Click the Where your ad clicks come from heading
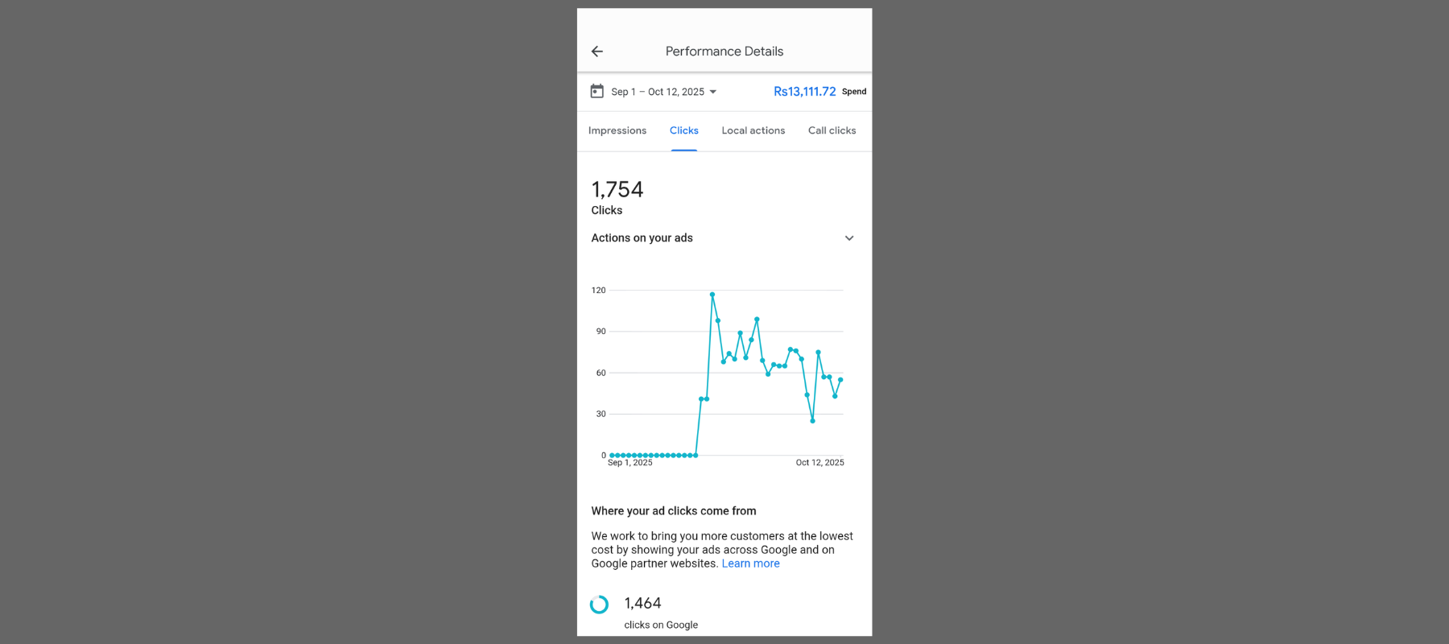This screenshot has height=644, width=1449. click(x=674, y=511)
